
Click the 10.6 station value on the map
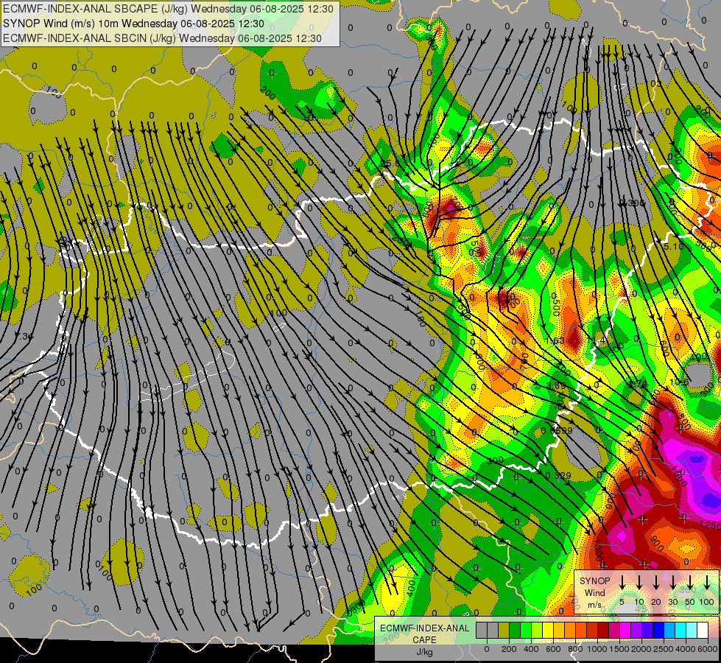679,382
